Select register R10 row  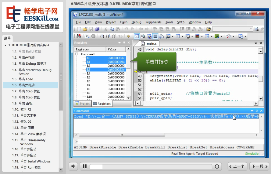point(106,97)
